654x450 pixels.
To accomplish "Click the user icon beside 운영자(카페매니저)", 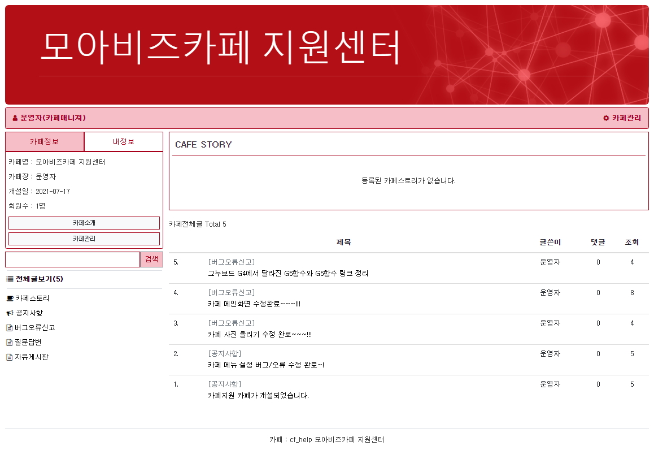I will 15,118.
